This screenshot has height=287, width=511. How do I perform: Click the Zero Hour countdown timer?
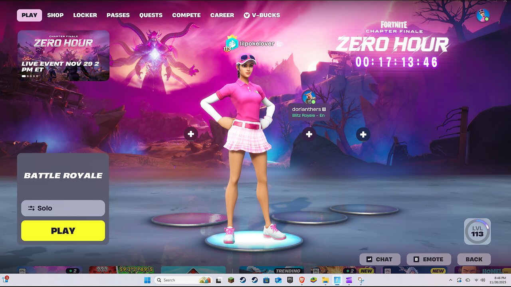(397, 62)
